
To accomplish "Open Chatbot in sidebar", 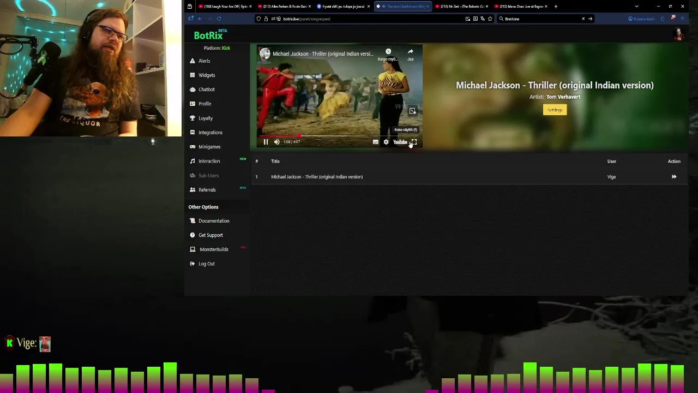I will tap(207, 90).
